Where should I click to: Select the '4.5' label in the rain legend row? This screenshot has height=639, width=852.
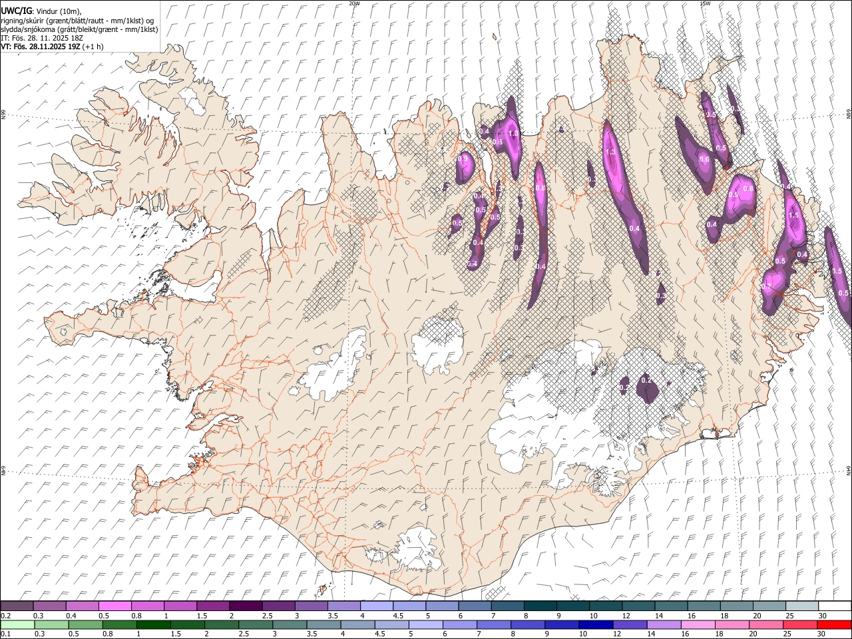click(379, 634)
